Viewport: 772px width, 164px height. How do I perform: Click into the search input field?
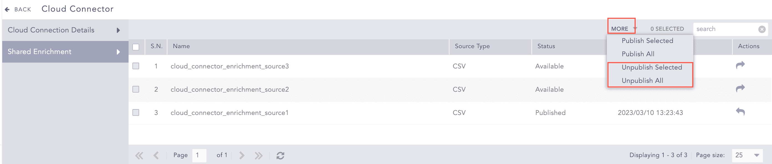[x=725, y=29]
